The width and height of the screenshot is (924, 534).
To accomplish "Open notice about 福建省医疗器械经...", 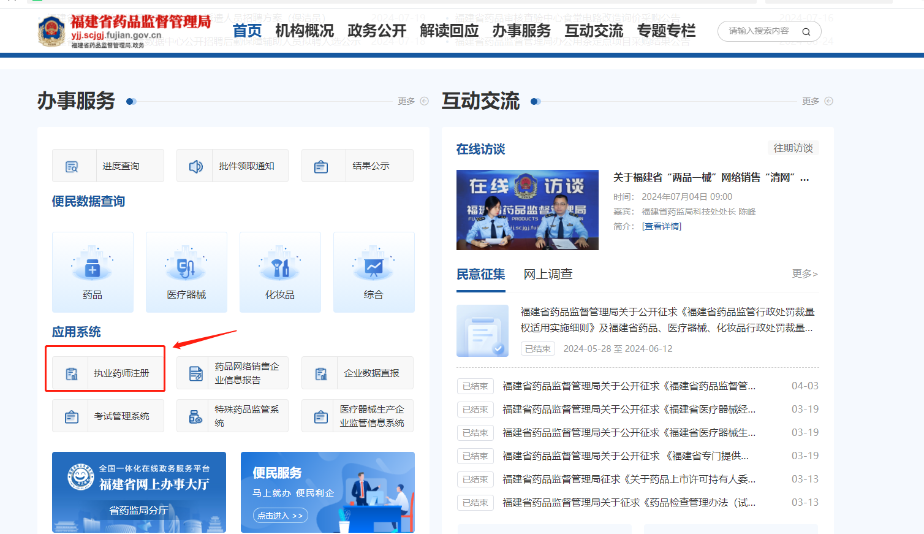I will 629,410.
